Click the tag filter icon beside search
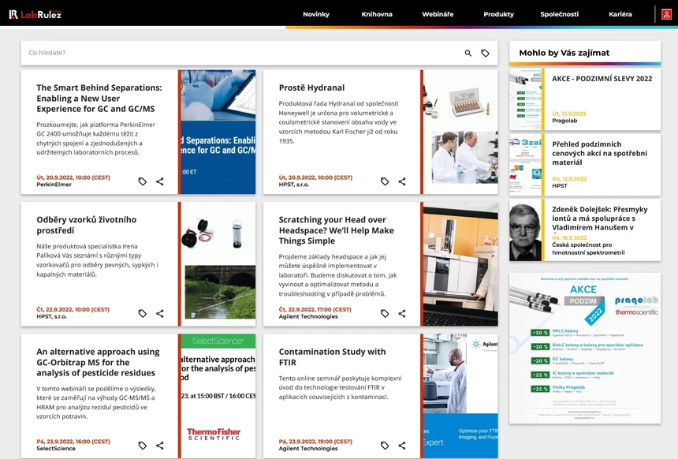 pyautogui.click(x=486, y=52)
